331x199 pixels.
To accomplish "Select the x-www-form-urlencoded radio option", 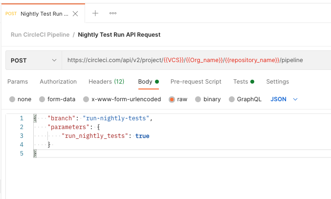I will tap(86, 99).
